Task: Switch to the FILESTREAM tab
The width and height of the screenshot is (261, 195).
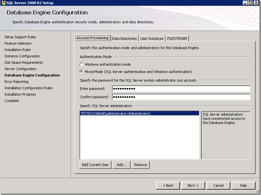Action: click(x=177, y=39)
